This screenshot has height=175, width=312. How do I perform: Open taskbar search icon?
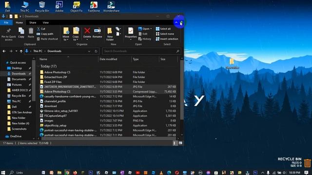coord(12,173)
